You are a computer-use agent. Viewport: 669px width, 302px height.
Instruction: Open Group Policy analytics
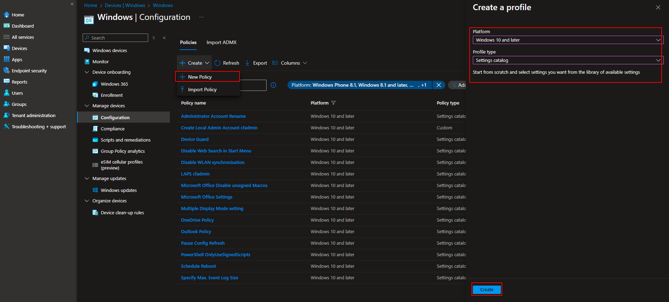[x=123, y=151]
